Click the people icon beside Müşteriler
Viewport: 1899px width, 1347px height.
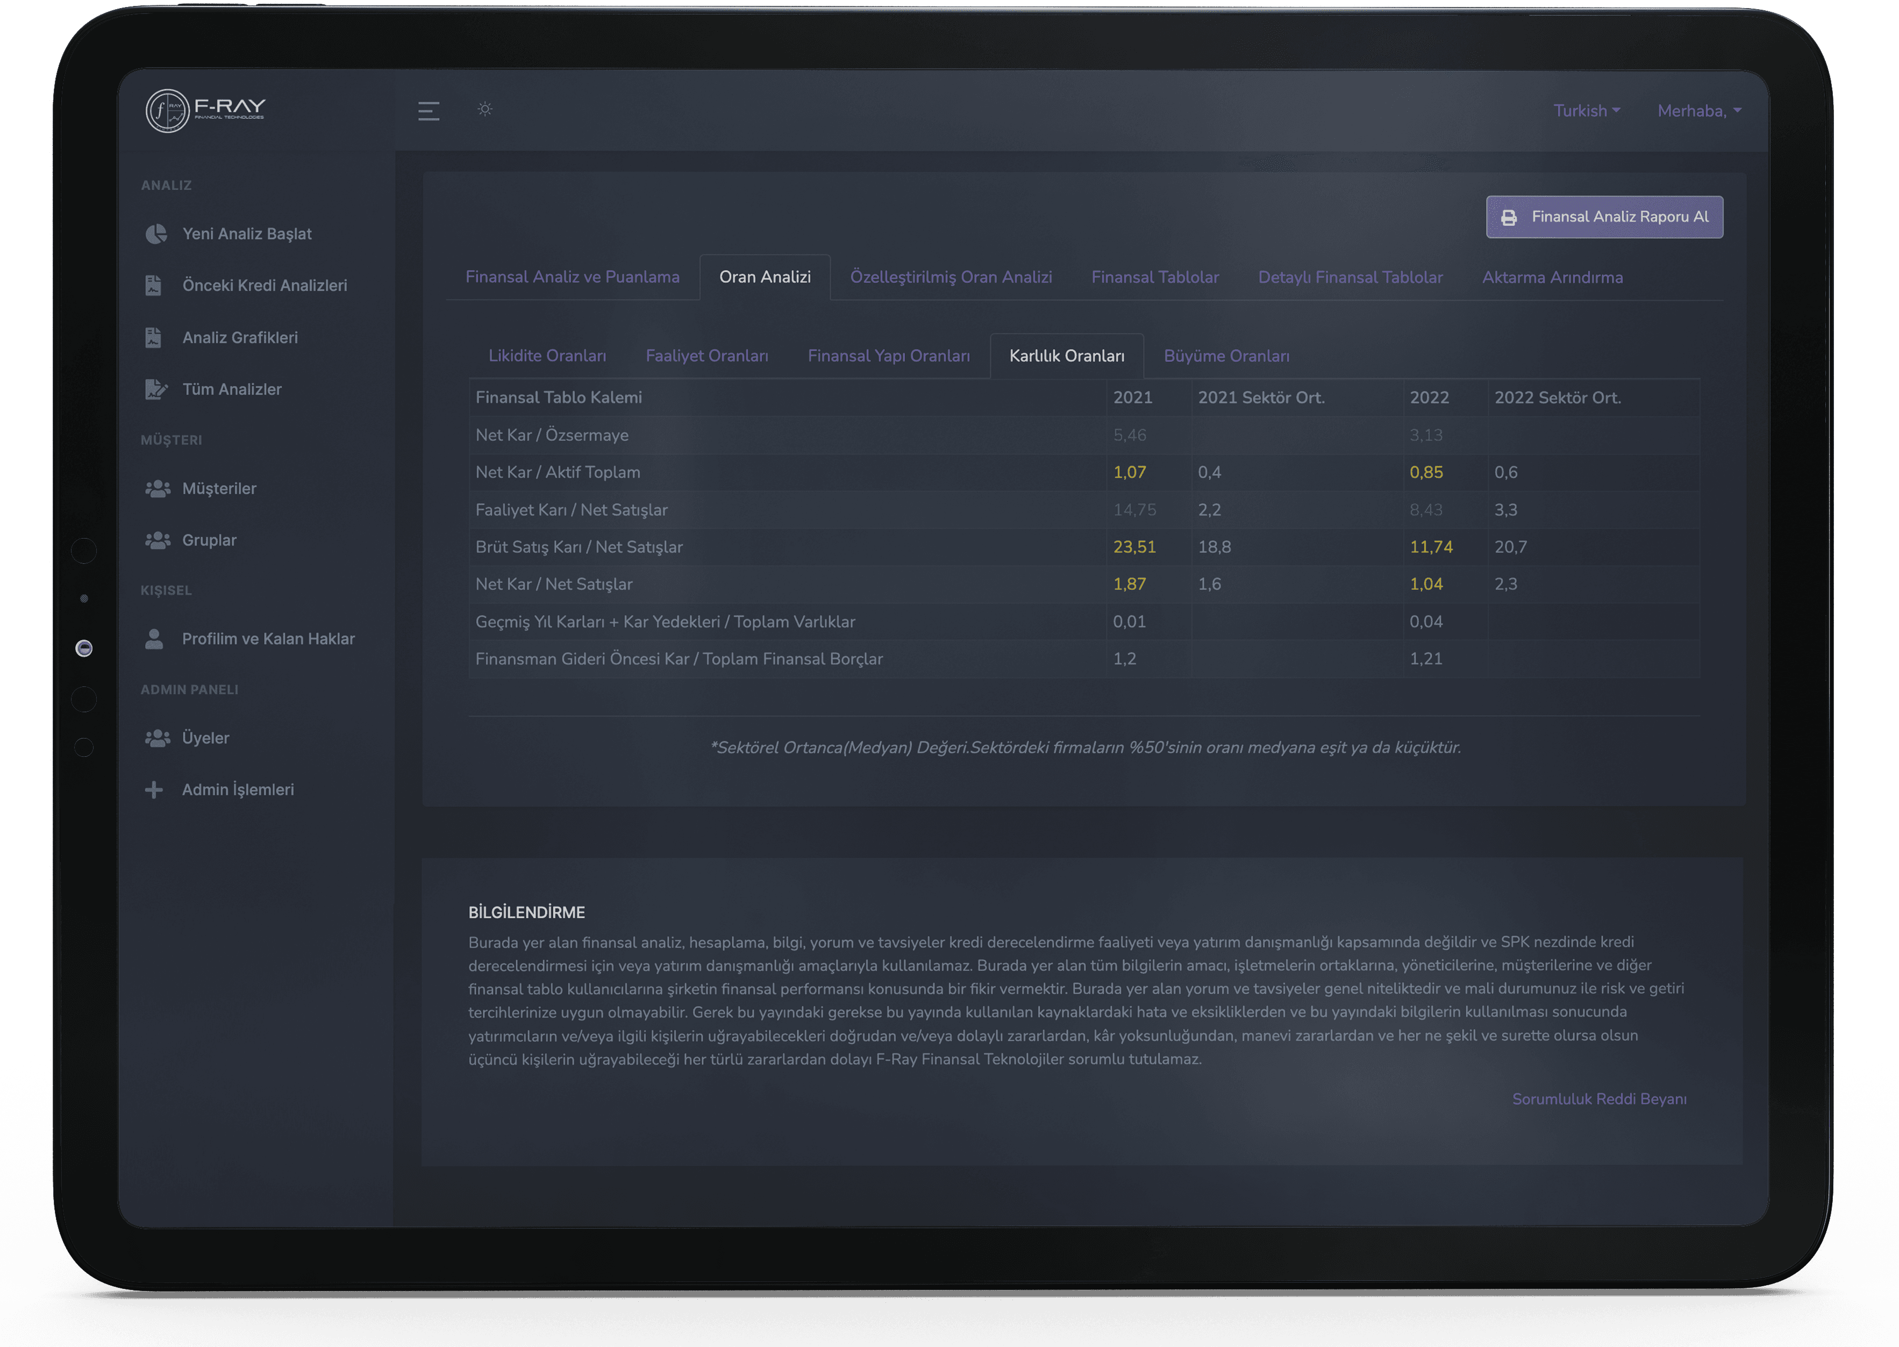pyautogui.click(x=158, y=489)
